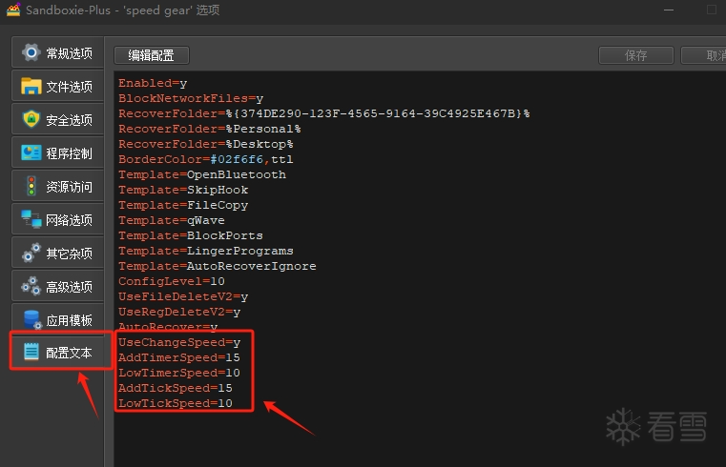Screen dimensions: 726x467
Task: Click the Template=OpenBluetooth line
Action: (202, 174)
